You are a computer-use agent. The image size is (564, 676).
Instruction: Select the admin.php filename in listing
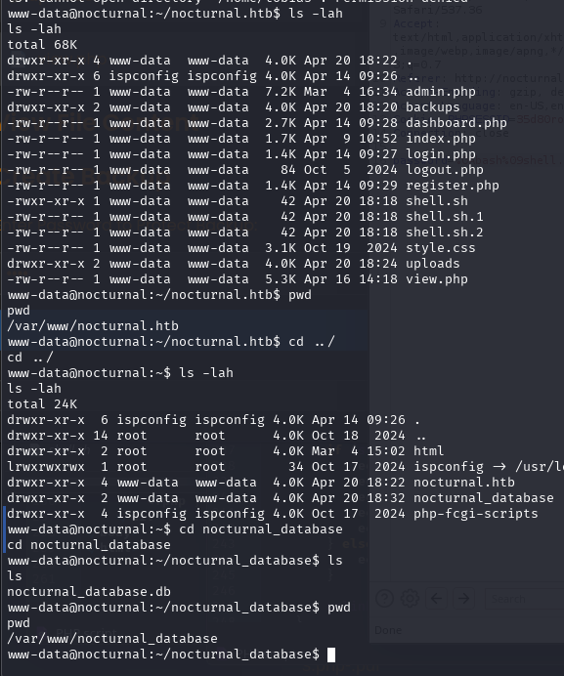(440, 92)
